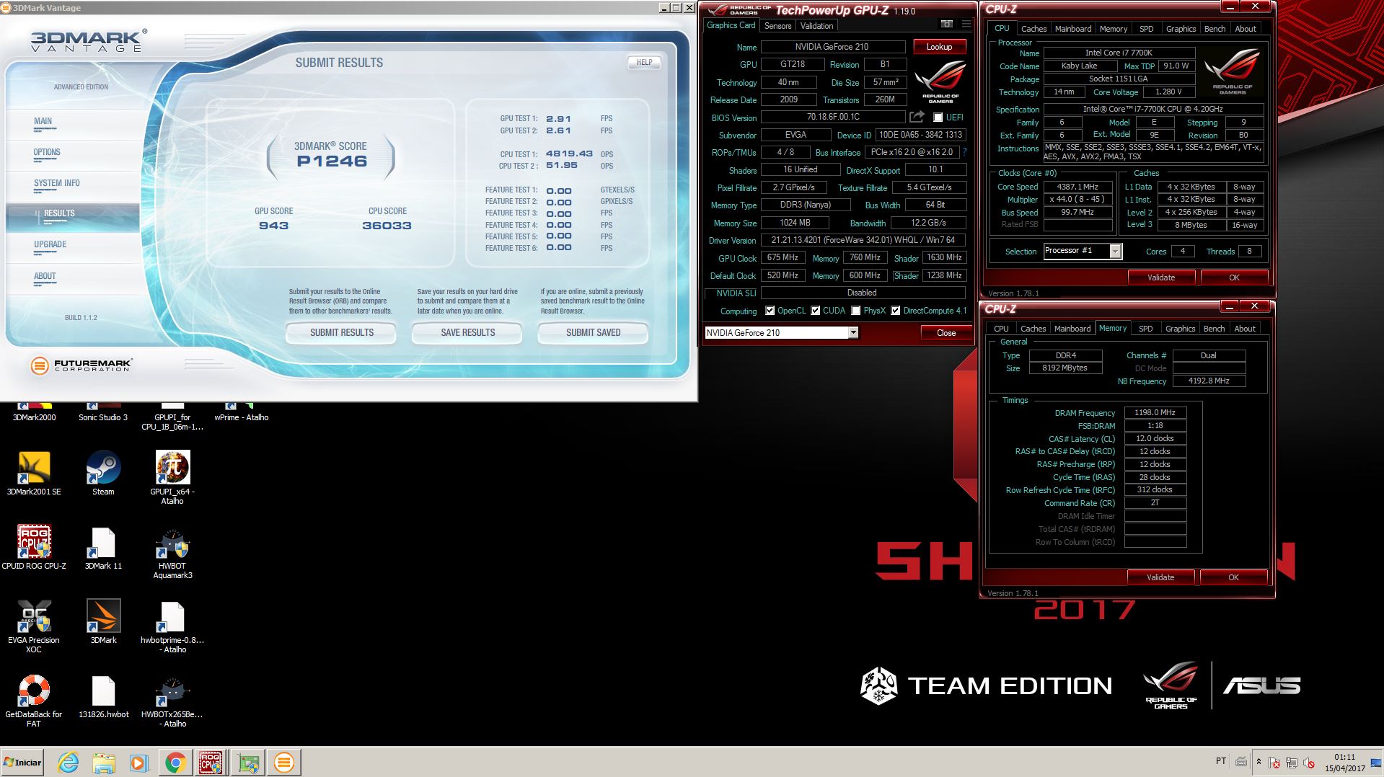Expand the NVIDIA GeForce 210 GPU dropdown
This screenshot has width=1384, height=777.
(853, 332)
